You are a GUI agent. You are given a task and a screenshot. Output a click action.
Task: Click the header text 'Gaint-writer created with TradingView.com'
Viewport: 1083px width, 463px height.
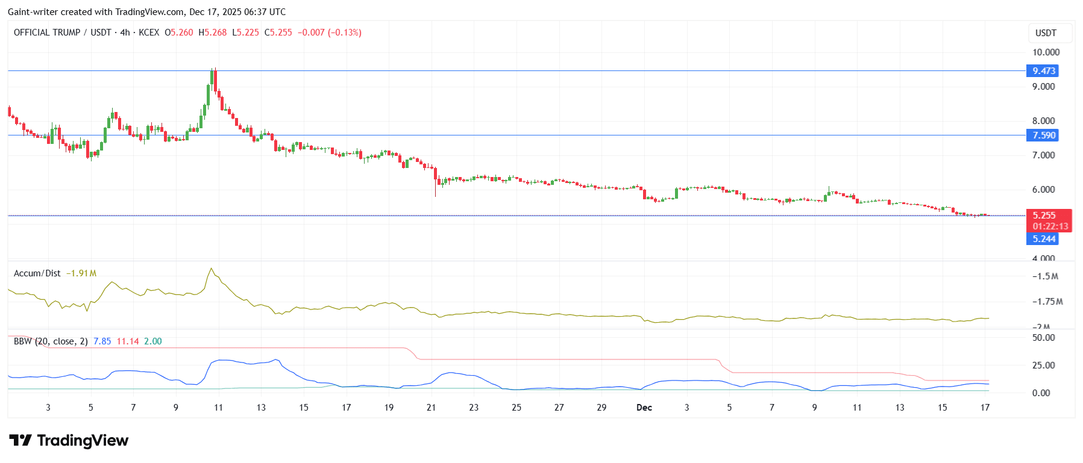tap(95, 12)
